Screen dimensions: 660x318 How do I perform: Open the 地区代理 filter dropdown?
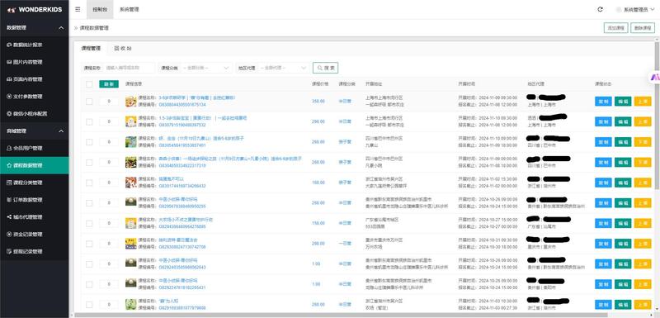coord(284,68)
